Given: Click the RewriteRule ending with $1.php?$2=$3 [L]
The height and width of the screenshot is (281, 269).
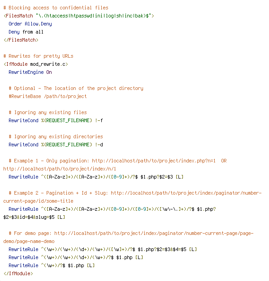Looking at the screenshot, I should [96, 177].
